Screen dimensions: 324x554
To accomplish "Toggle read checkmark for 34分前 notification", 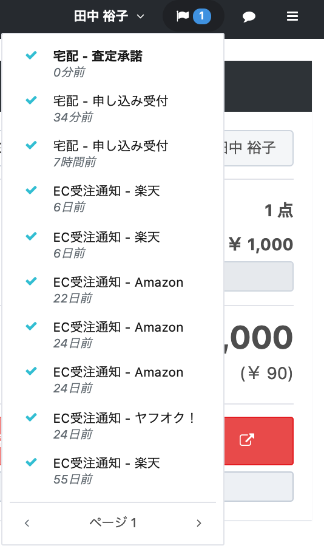I will pos(31,100).
